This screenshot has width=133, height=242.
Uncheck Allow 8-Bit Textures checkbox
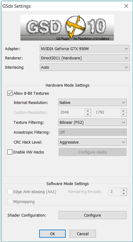(10, 93)
